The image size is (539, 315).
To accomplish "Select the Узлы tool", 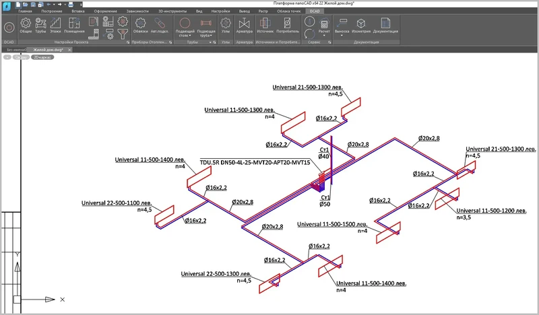I will 225,26.
